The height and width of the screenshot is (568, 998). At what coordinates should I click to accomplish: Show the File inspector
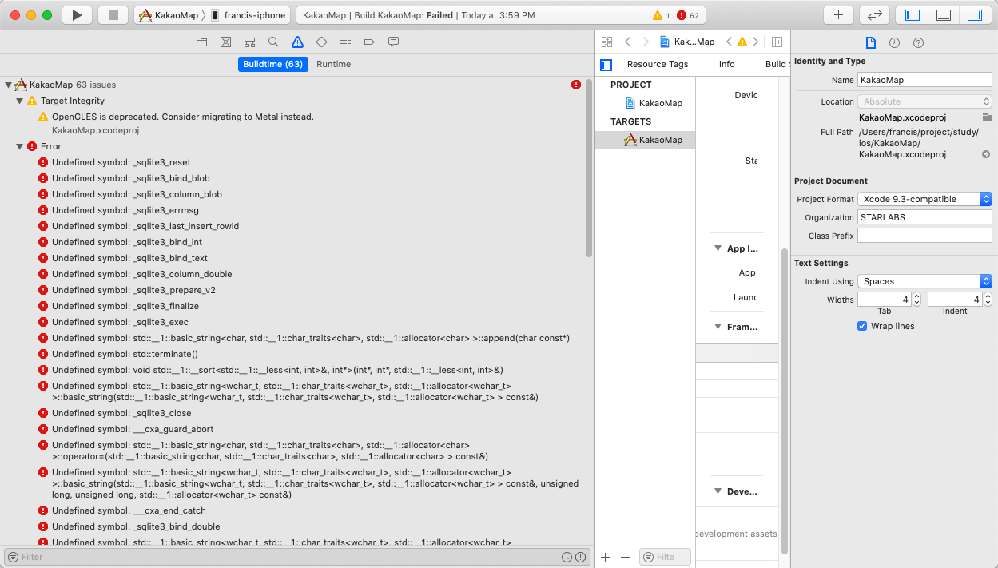click(x=871, y=43)
